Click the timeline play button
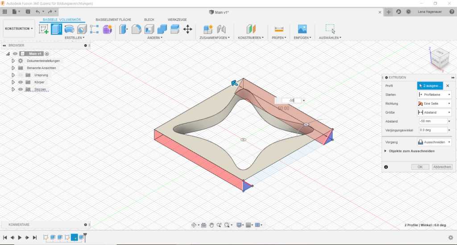457x245 pixels. [x=20, y=237]
